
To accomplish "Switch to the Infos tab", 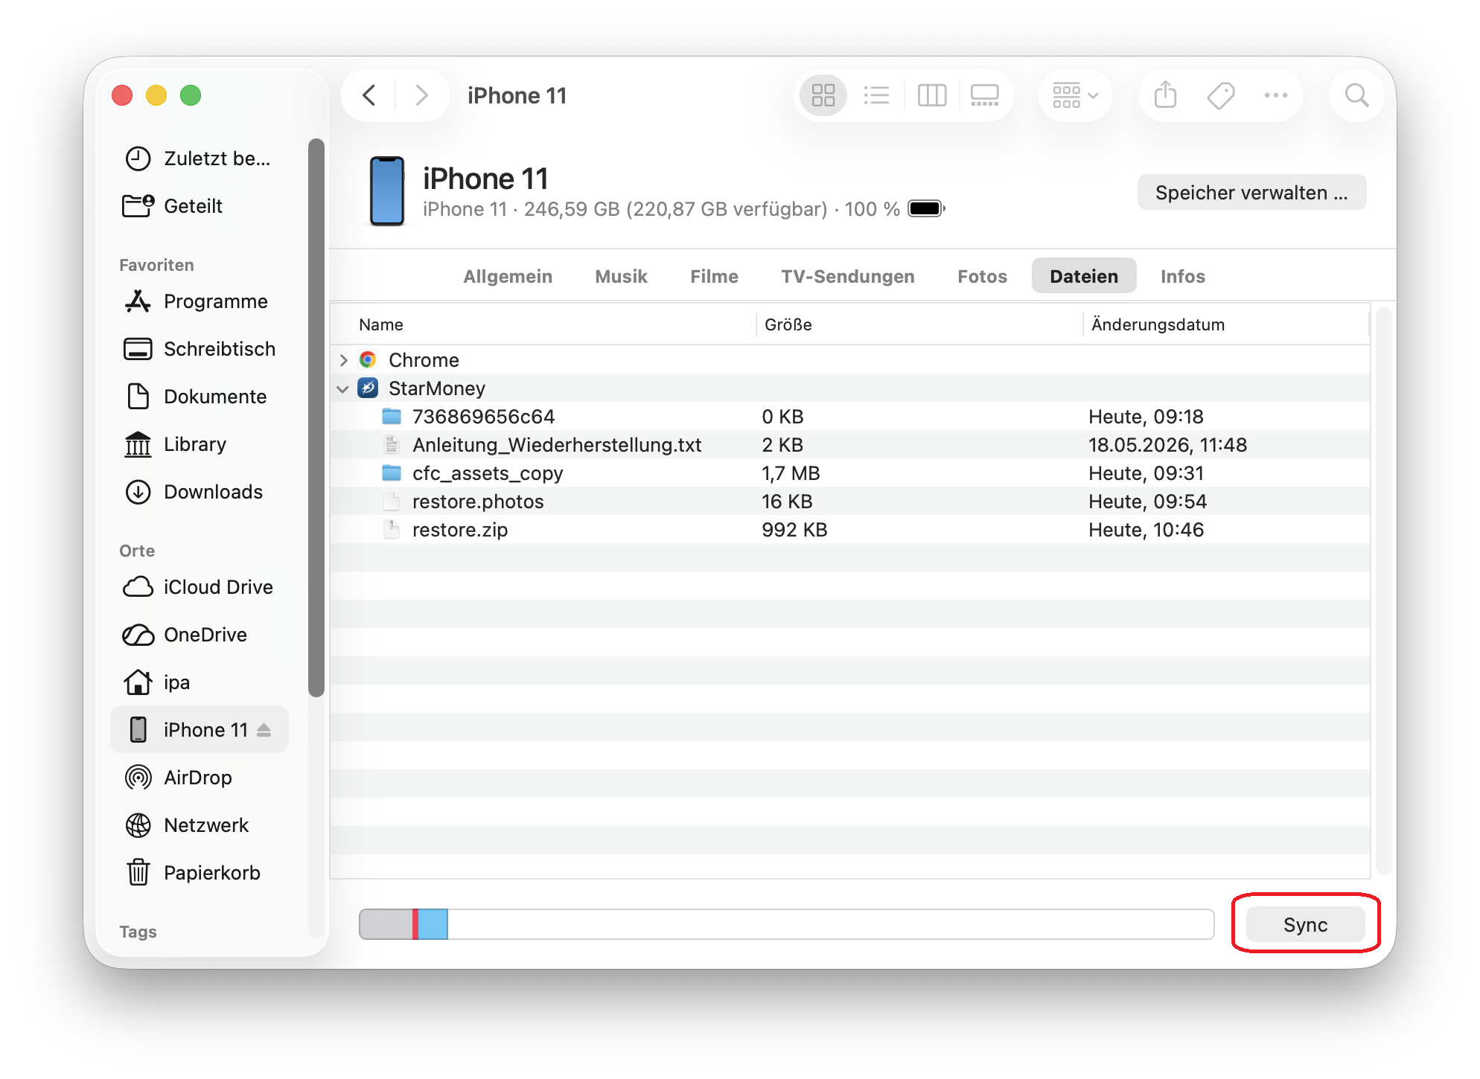I will [1182, 276].
